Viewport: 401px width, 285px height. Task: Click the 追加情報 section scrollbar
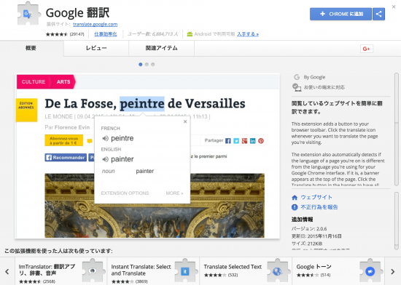[397, 221]
